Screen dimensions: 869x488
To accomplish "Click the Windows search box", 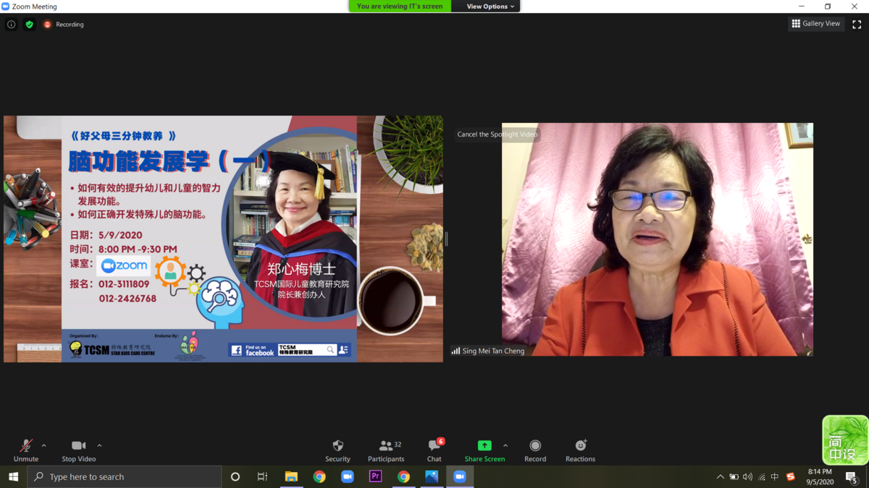I will tap(125, 477).
